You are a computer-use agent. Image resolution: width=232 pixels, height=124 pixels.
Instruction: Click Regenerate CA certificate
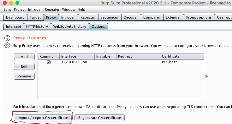[x=99, y=118]
